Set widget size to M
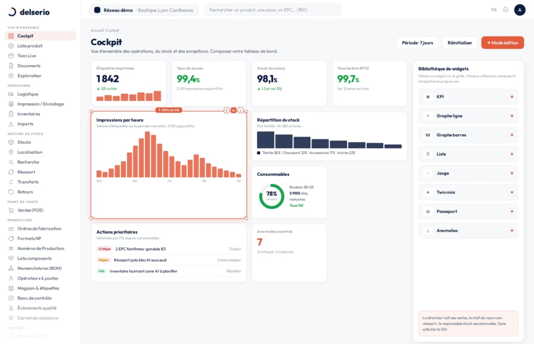534x344 pixels. 234,110
